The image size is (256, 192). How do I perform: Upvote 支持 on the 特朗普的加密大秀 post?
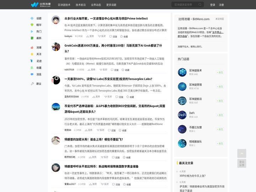point(92,157)
